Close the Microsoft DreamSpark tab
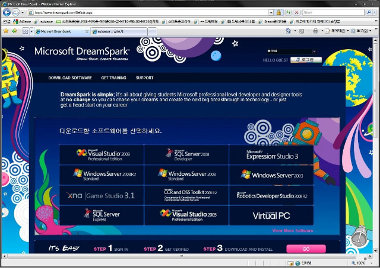The height and width of the screenshot is (268, 380). coord(87,31)
